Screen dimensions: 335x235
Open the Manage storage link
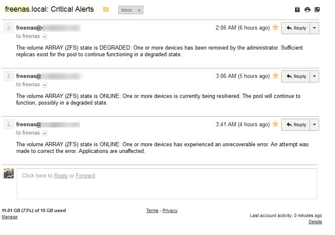(x=10, y=217)
